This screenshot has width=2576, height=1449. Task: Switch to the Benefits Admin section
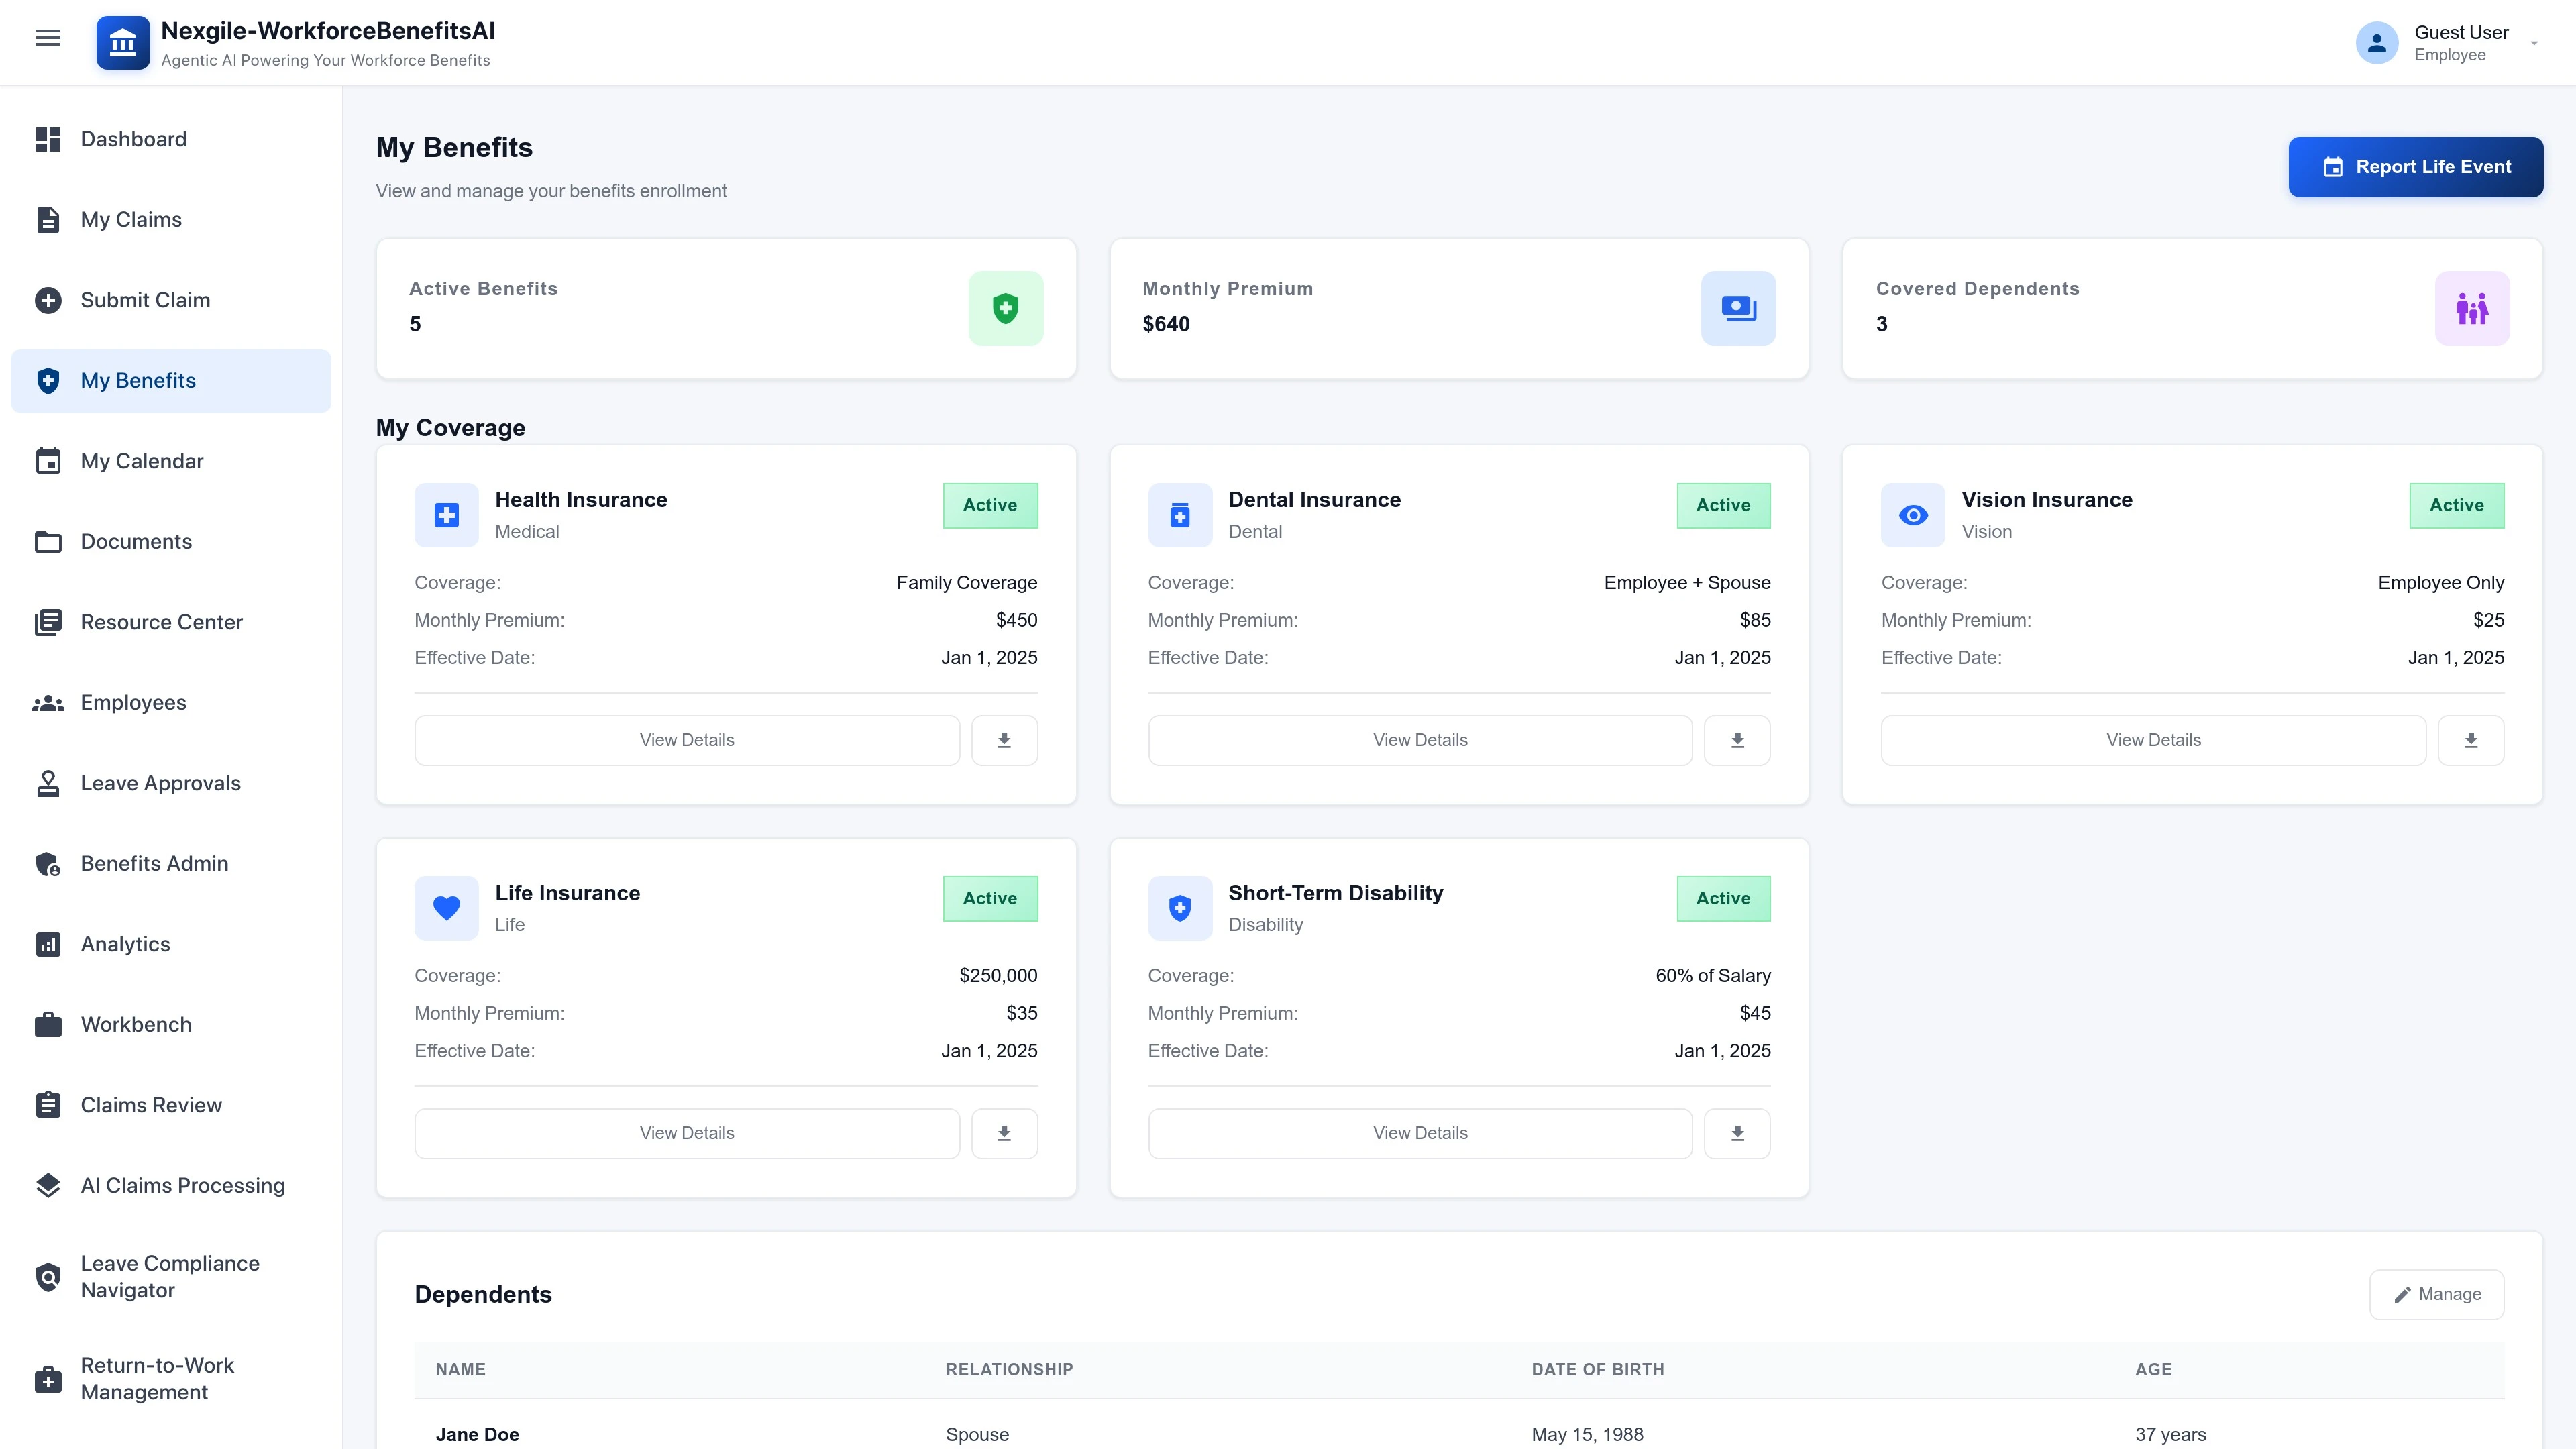click(154, 863)
